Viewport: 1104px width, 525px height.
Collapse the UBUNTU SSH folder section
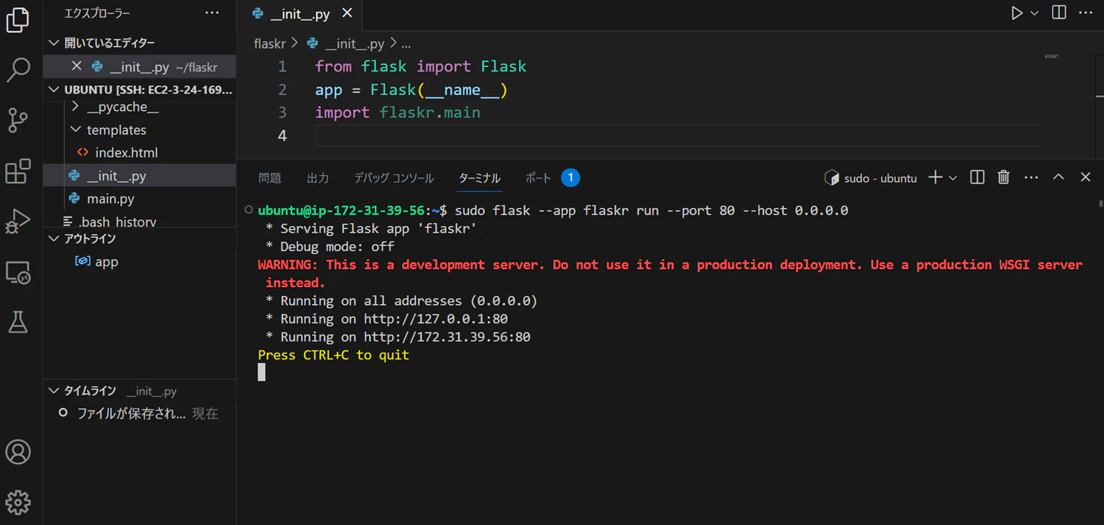coord(140,90)
